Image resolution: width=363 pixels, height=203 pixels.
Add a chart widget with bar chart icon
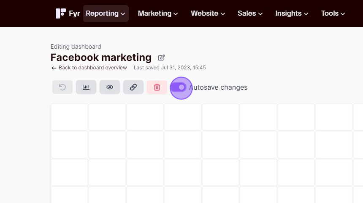coord(86,87)
